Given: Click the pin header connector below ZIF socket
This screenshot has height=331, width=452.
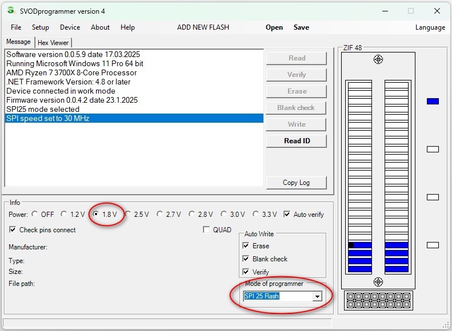Looking at the screenshot, I should [378, 301].
